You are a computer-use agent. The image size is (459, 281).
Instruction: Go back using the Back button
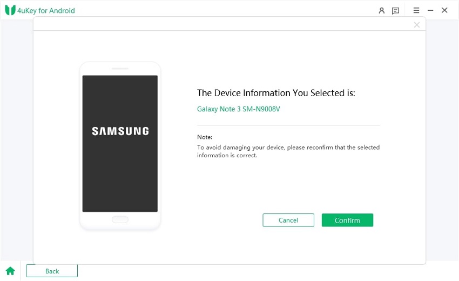click(52, 271)
